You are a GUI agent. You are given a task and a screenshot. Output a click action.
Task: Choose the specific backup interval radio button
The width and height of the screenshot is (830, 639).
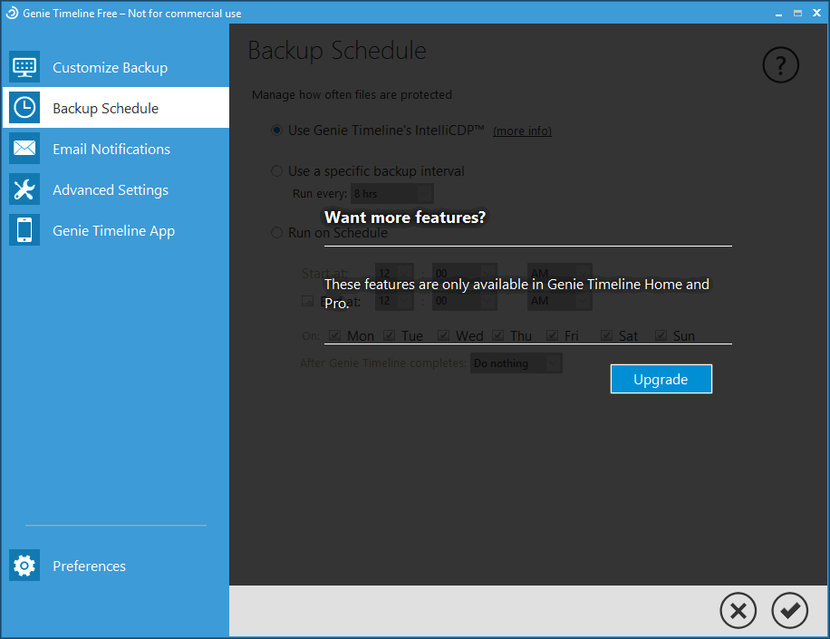(277, 170)
